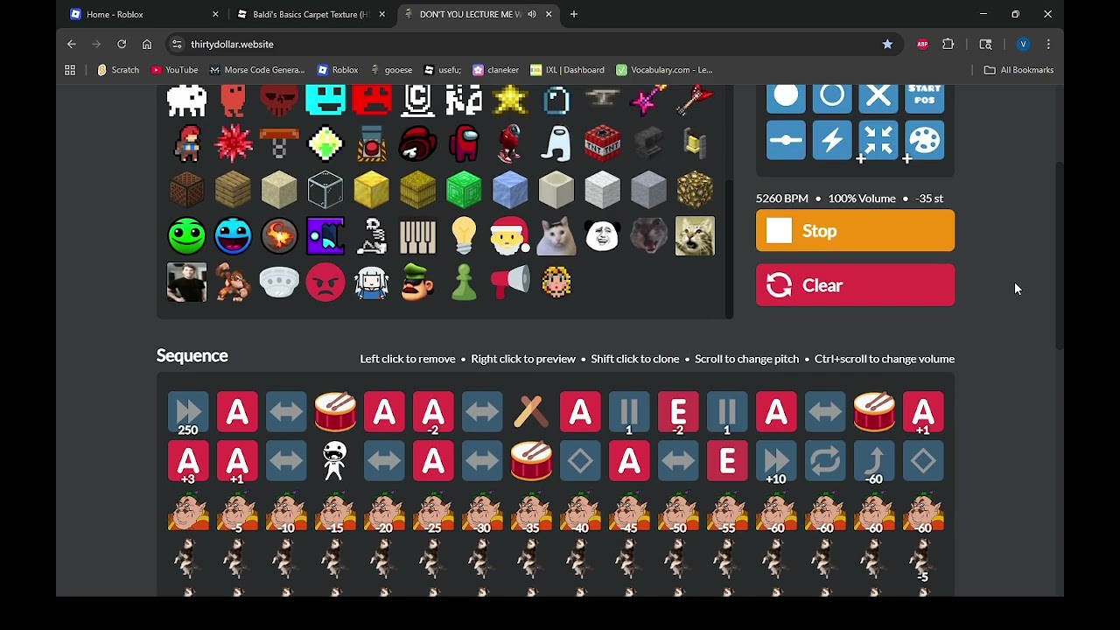The height and width of the screenshot is (630, 1120).
Task: Stop the sequence playback
Action: [x=855, y=231]
